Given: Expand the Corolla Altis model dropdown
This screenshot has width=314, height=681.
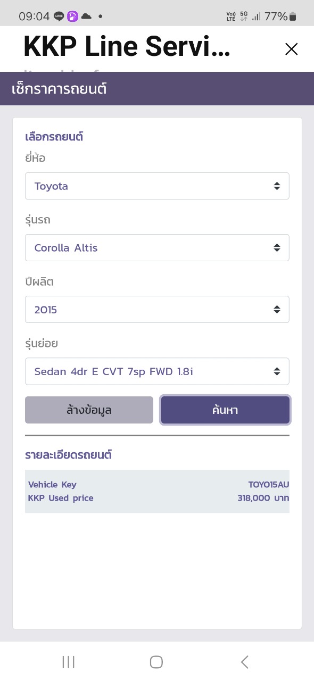Looking at the screenshot, I should pyautogui.click(x=157, y=248).
